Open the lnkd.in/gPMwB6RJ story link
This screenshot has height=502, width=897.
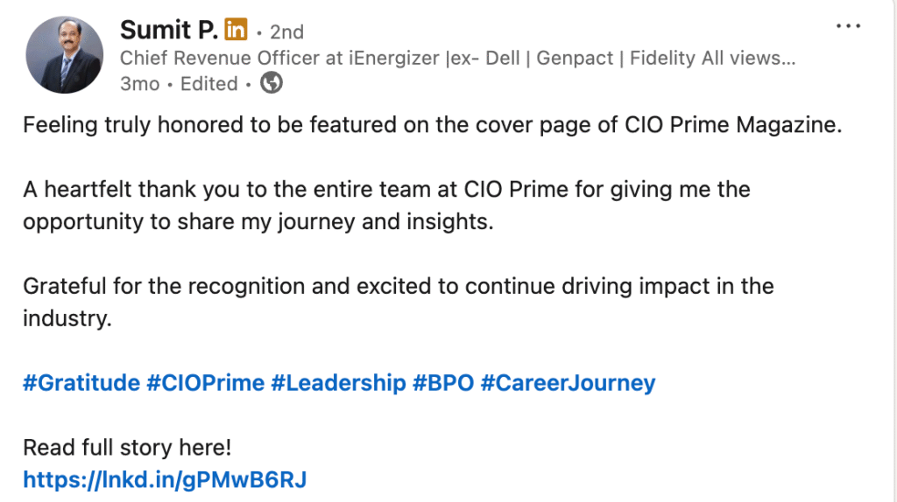point(165,479)
